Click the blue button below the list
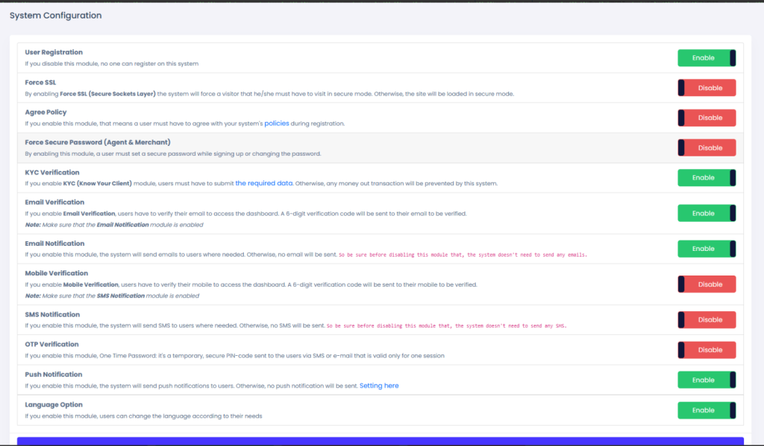 (380, 441)
